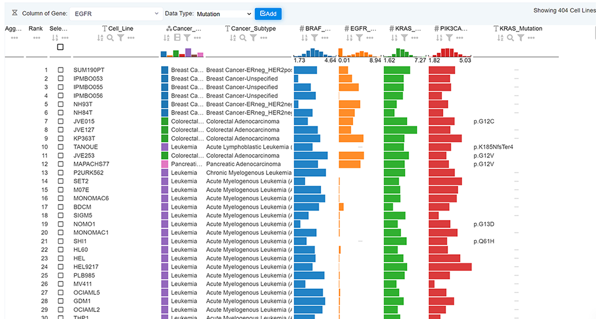
Task: Click the search icon under KRAS_Mutation column
Action: pyautogui.click(x=510, y=38)
